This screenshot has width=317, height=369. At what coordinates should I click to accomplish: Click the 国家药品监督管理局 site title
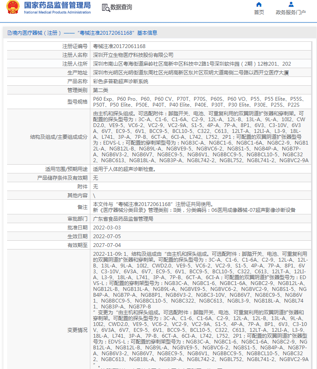[x=57, y=5]
